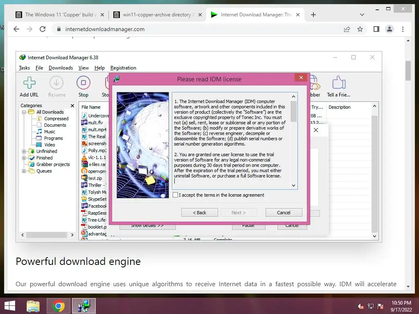This screenshot has width=419, height=314.
Task: Expand the Unfinished category node
Action: point(24,151)
